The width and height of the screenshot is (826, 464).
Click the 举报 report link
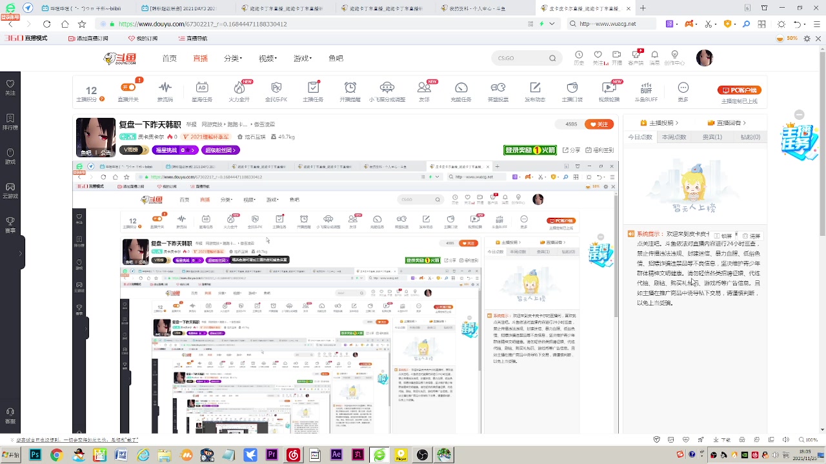[192, 124]
